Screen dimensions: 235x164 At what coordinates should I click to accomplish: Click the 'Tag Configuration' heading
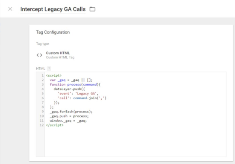53,32
